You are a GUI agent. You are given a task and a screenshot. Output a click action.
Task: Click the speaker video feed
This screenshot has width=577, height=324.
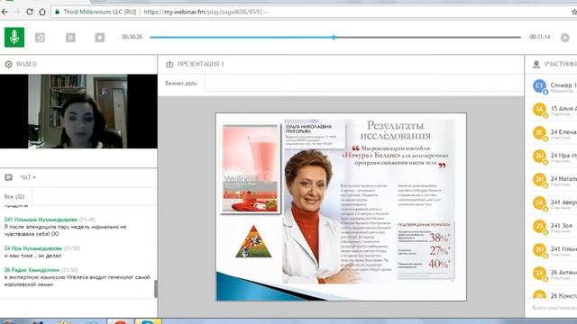pyautogui.click(x=78, y=112)
